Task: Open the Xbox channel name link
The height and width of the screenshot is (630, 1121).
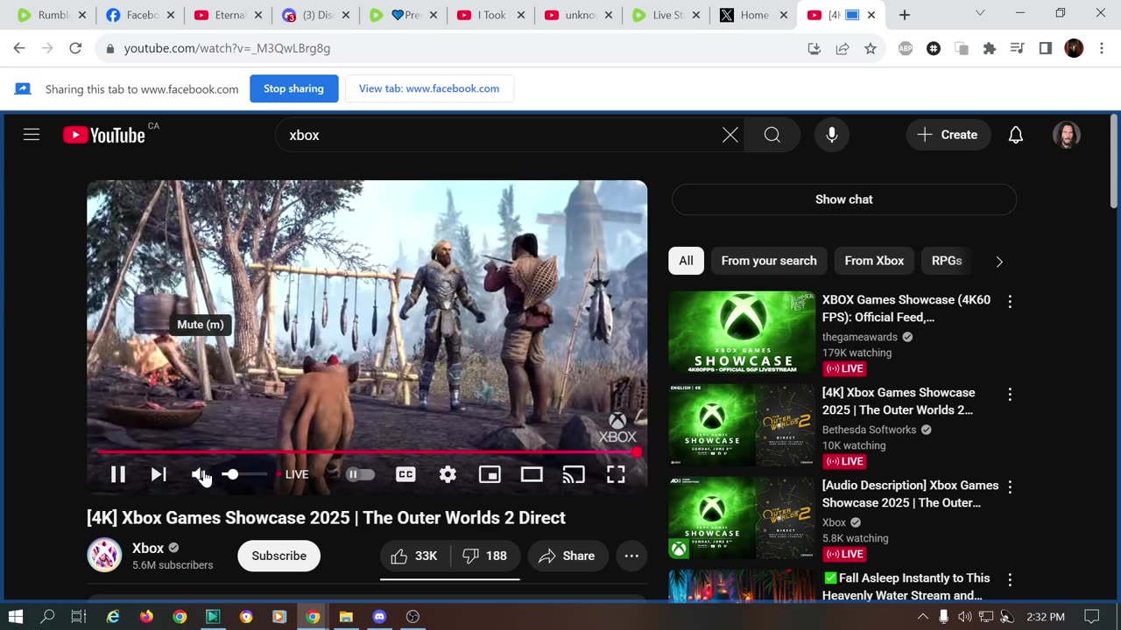Action: [x=148, y=548]
